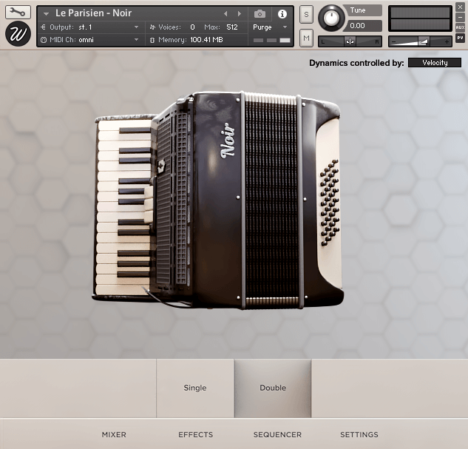
Task: Go to next instrument arrow
Action: point(239,13)
